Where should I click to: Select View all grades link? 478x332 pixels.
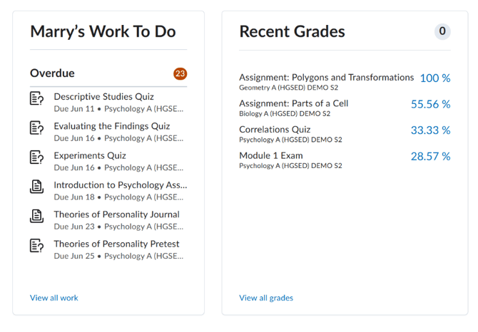point(266,298)
